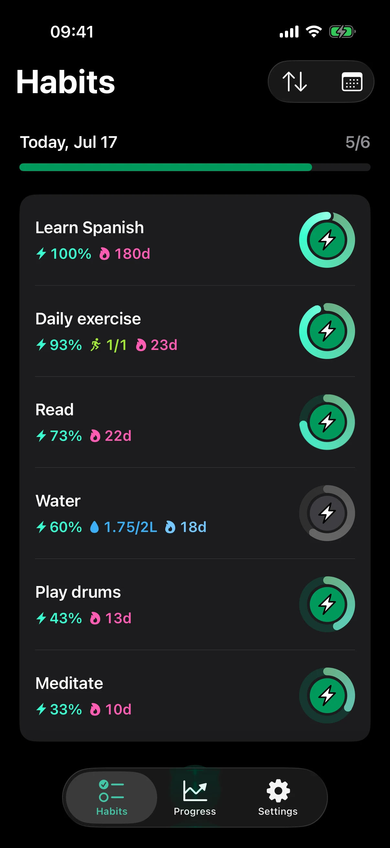The height and width of the screenshot is (848, 390).
Task: Complete the Water habit ring
Action: pos(327,513)
